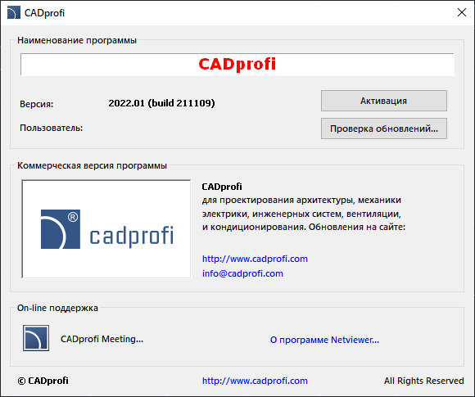This screenshot has height=397, width=475.
Task: Click the Активация button
Action: tap(384, 101)
